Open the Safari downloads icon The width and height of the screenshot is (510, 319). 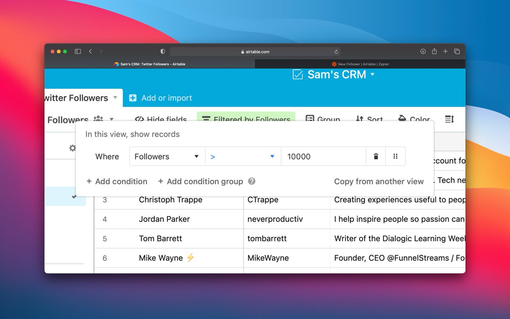423,51
